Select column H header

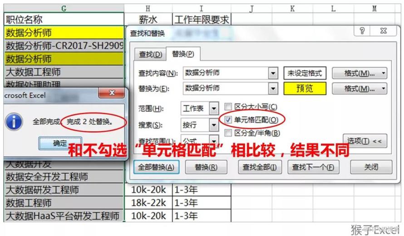coord(148,9)
